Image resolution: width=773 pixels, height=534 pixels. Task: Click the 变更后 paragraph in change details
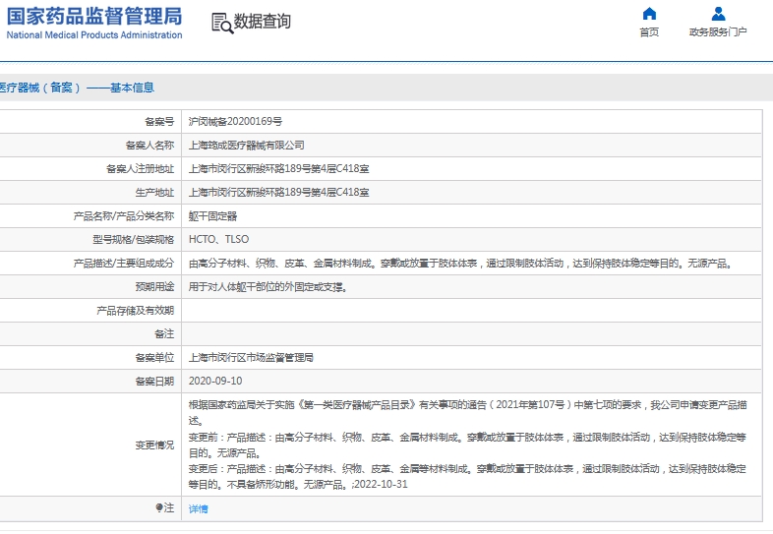(x=467, y=476)
